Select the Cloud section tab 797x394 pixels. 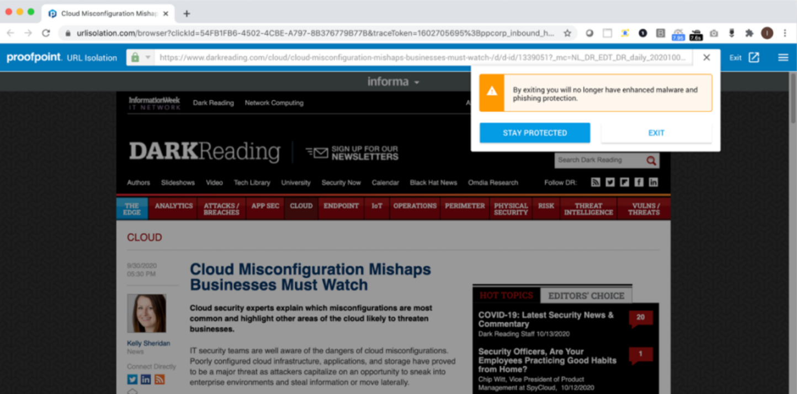[301, 209]
